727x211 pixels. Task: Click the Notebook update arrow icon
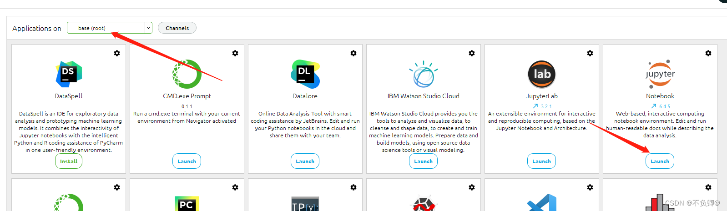[x=654, y=106]
